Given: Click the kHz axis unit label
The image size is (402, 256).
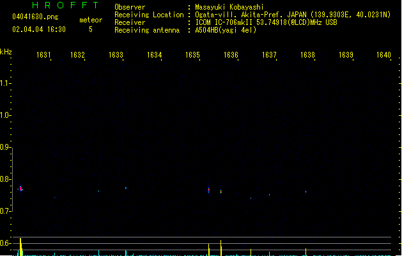Looking at the screenshot, I should [x=6, y=52].
